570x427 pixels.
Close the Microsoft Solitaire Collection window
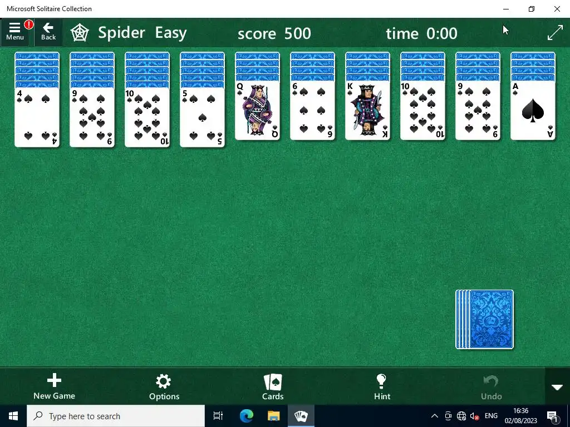pos(557,9)
